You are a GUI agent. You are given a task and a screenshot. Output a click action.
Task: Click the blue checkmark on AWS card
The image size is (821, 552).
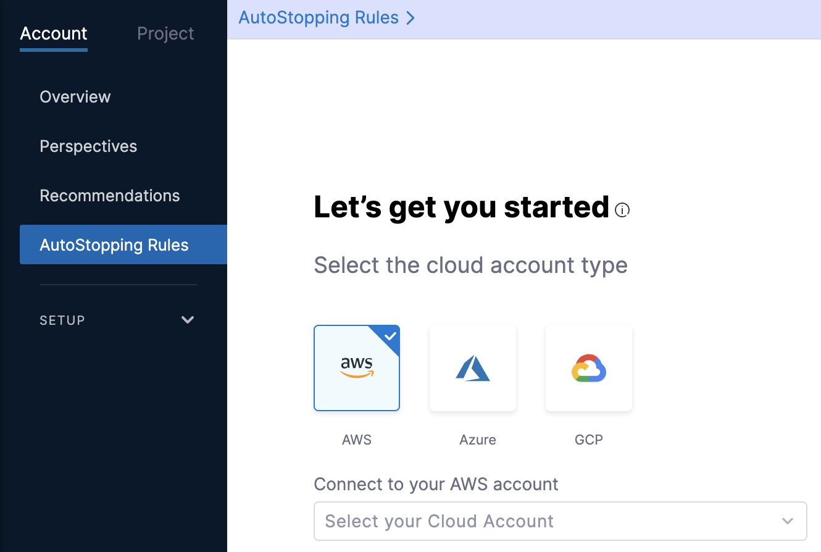point(390,337)
